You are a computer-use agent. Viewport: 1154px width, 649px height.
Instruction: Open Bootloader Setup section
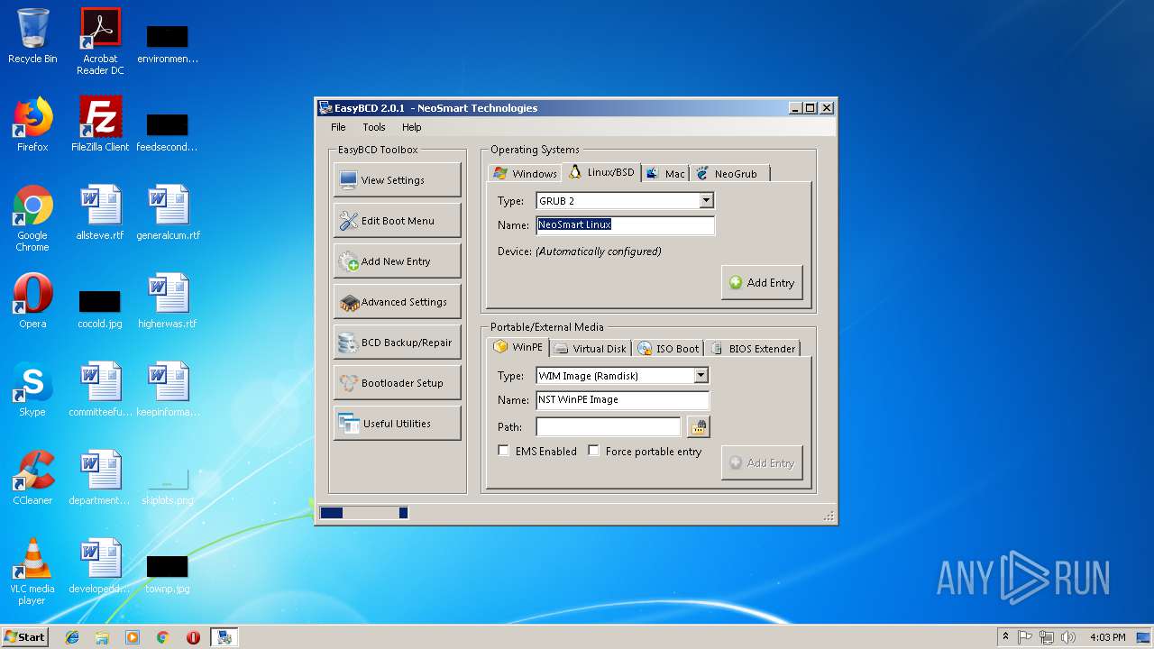pos(397,383)
